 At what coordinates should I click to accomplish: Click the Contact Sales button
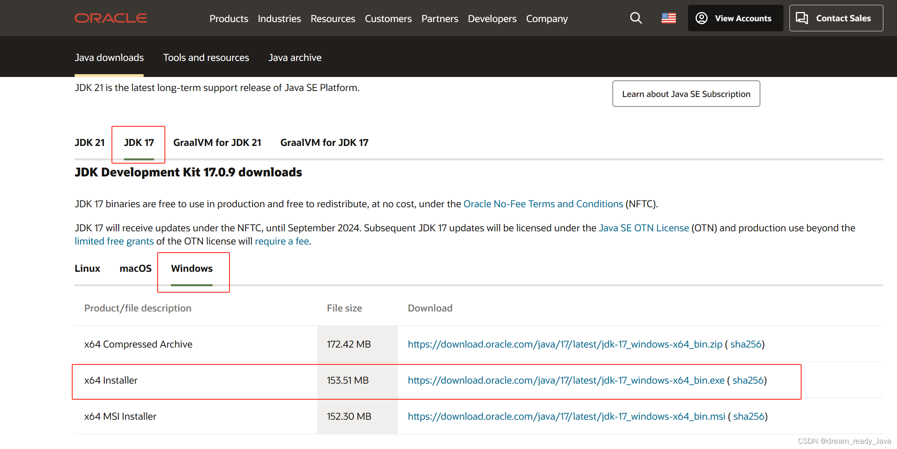click(x=836, y=18)
